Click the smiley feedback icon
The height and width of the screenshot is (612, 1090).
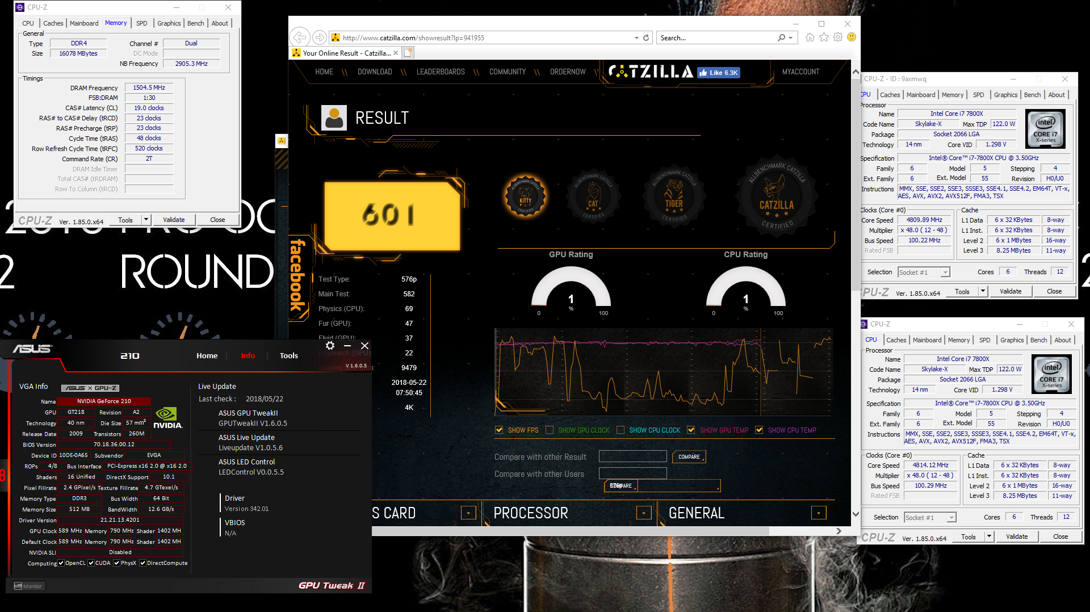(x=852, y=37)
